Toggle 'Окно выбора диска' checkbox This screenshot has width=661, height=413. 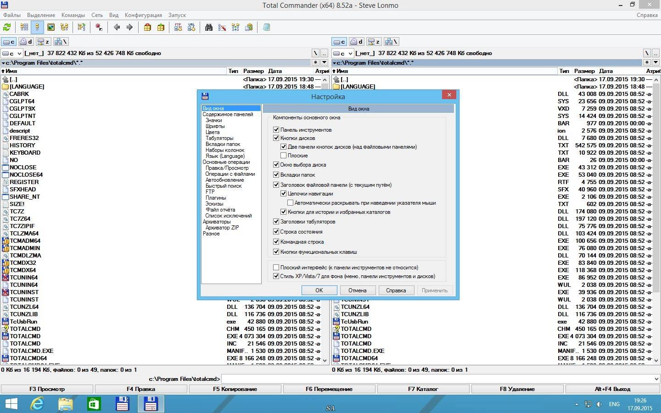(276, 165)
